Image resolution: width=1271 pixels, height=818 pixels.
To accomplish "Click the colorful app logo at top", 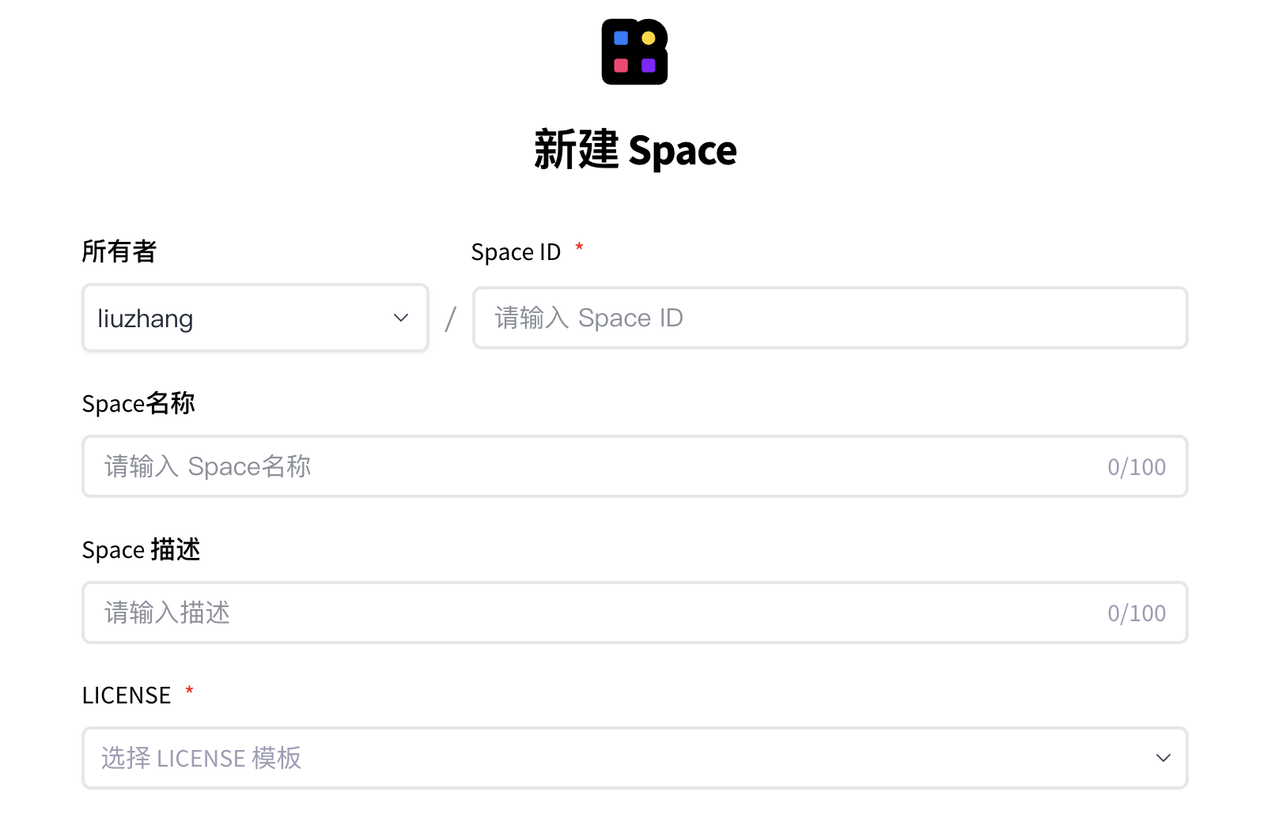I will pos(634,52).
